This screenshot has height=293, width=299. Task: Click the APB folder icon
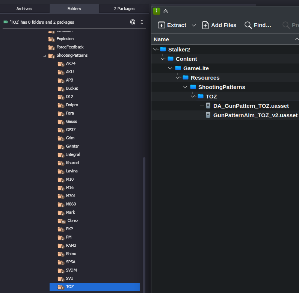(x=61, y=80)
